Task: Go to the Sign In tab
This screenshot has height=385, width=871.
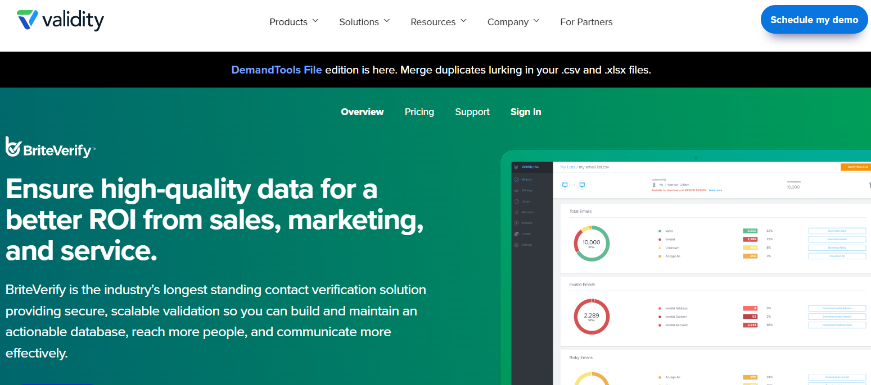Action: pyautogui.click(x=526, y=112)
